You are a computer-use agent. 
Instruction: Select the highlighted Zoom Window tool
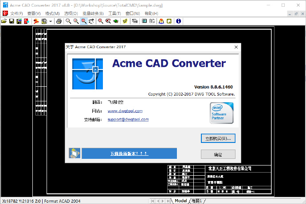click(84, 21)
